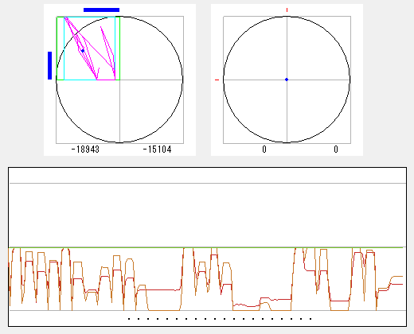Click the horizontal blue bar above left plot
Screen dimensions: 414x334
[x=101, y=10]
